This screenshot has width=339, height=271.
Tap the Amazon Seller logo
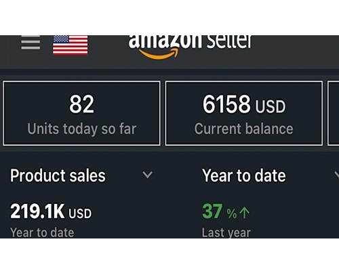pyautogui.click(x=190, y=46)
